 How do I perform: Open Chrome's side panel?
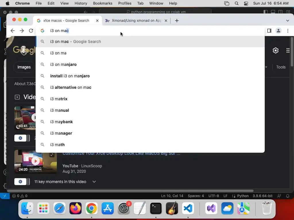click(x=269, y=31)
